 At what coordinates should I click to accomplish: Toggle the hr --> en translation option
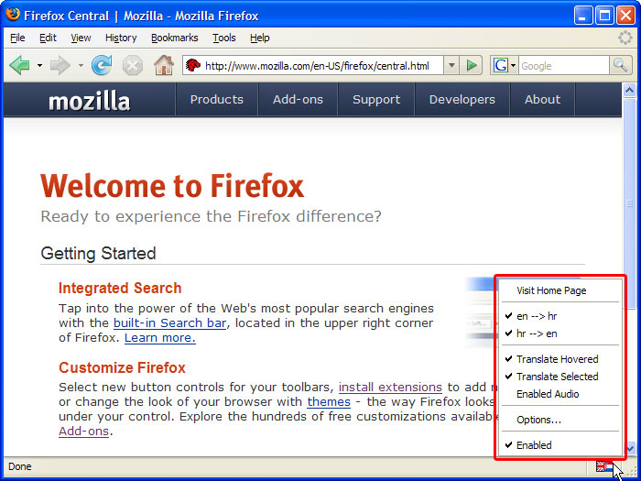coord(560,333)
